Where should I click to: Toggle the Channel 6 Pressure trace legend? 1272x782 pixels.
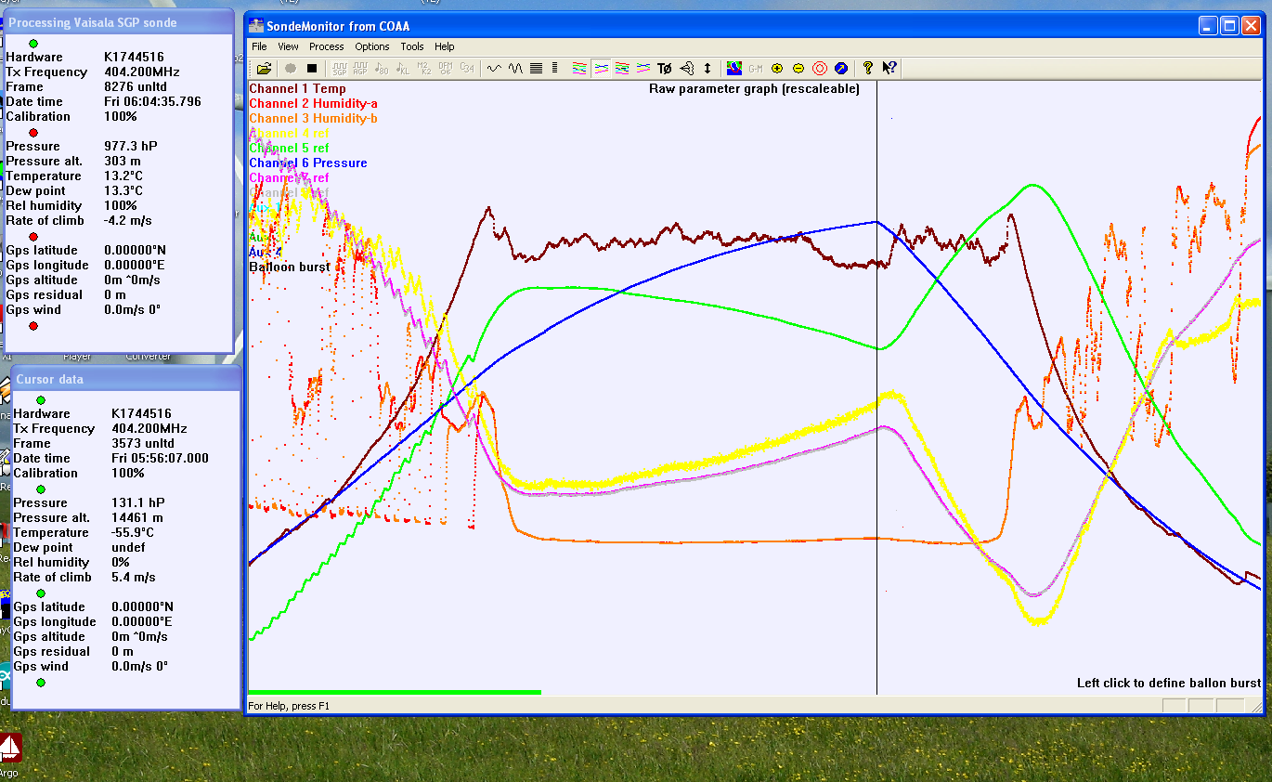(x=307, y=163)
